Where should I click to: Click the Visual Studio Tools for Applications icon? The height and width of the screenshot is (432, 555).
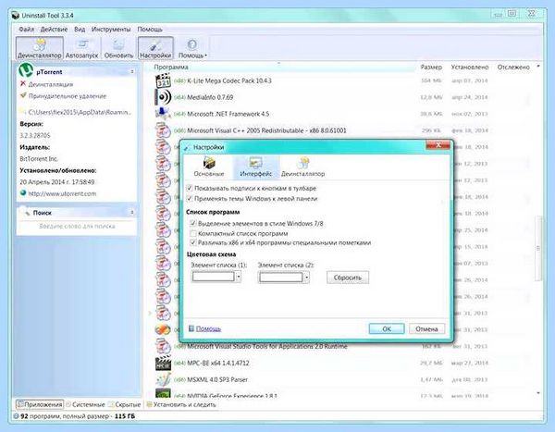point(163,346)
